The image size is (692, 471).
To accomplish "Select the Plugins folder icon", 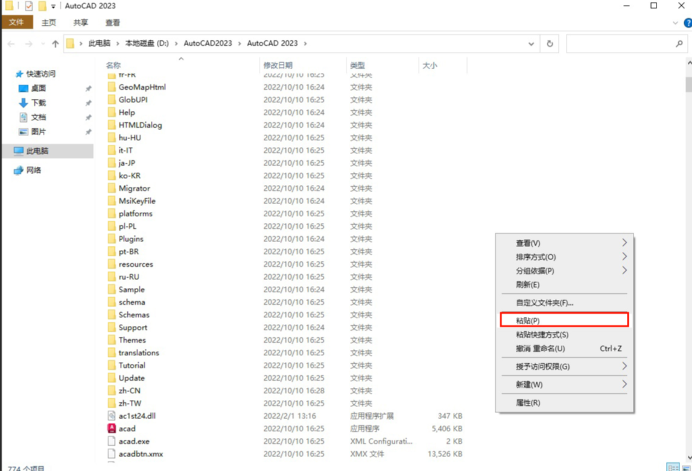I will point(112,239).
